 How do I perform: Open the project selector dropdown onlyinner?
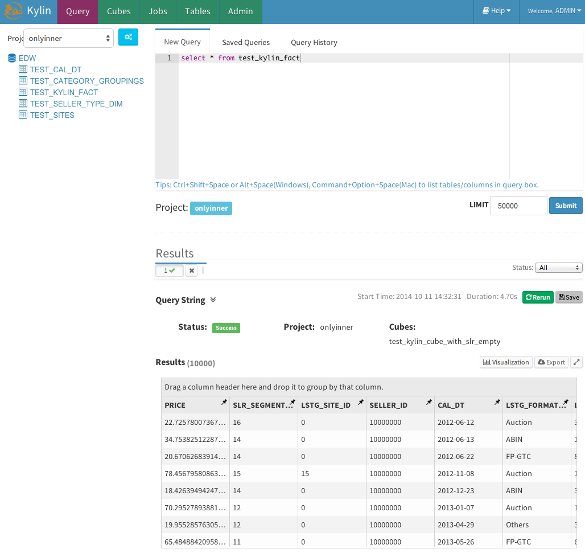tap(68, 38)
